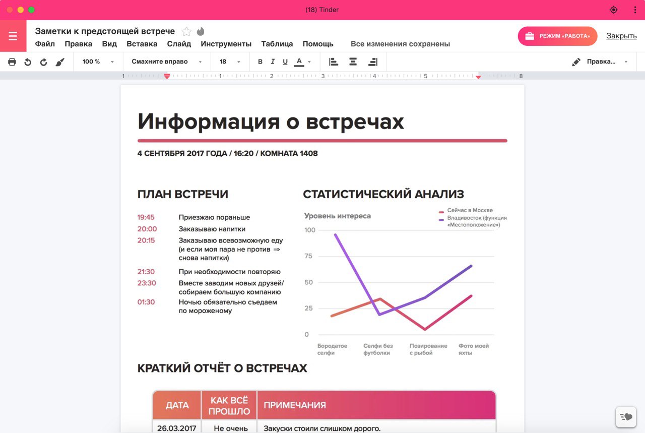Click the Фото моей яхты axis label
This screenshot has width=645, height=433.
click(x=474, y=349)
